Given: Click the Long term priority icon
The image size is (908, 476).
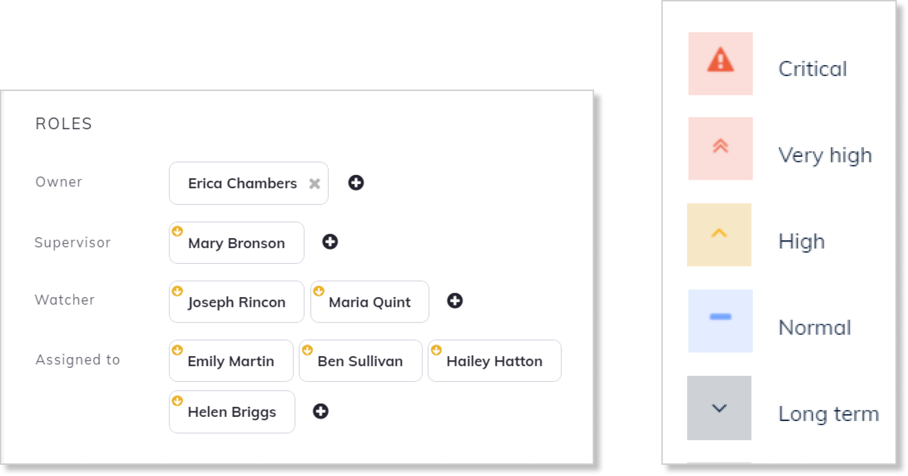Looking at the screenshot, I should pyautogui.click(x=719, y=408).
